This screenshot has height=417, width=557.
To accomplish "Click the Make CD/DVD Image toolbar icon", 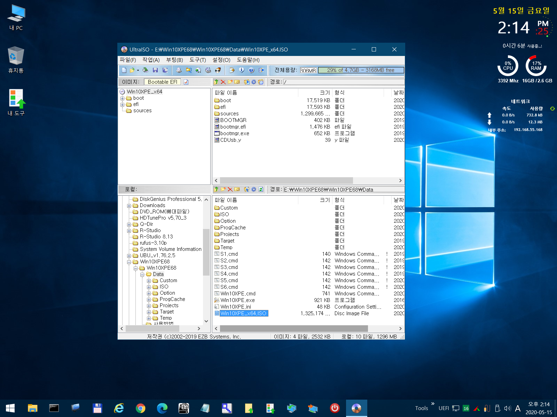I will click(x=179, y=70).
